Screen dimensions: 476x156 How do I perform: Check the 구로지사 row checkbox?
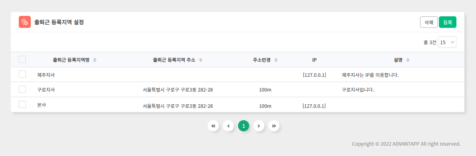pos(22,89)
